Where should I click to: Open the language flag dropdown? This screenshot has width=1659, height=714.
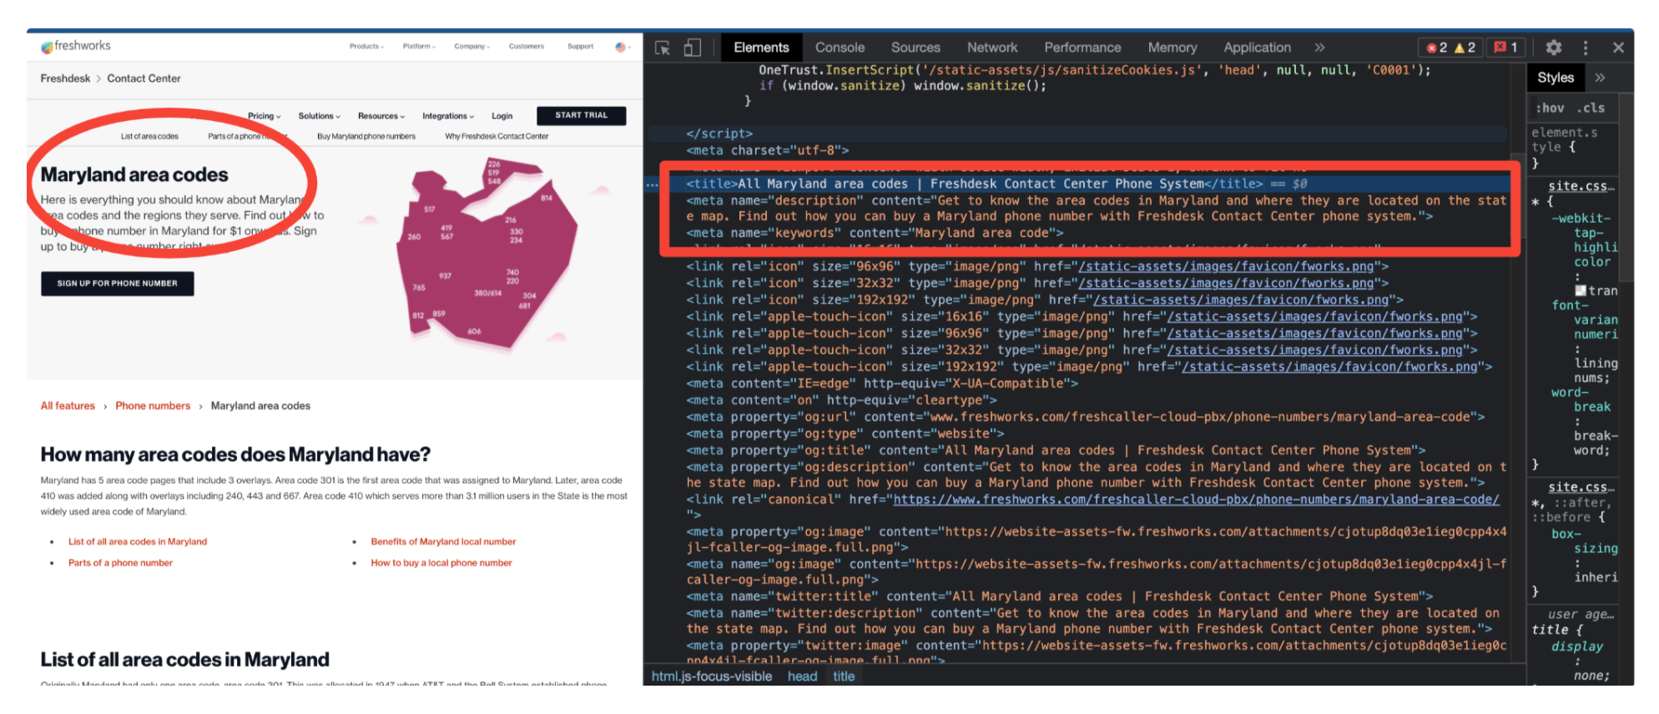click(x=623, y=47)
